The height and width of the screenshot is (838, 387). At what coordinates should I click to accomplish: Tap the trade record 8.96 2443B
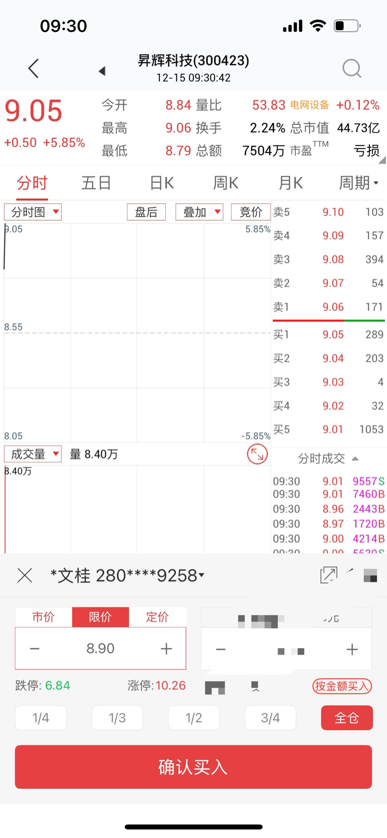pos(329,509)
